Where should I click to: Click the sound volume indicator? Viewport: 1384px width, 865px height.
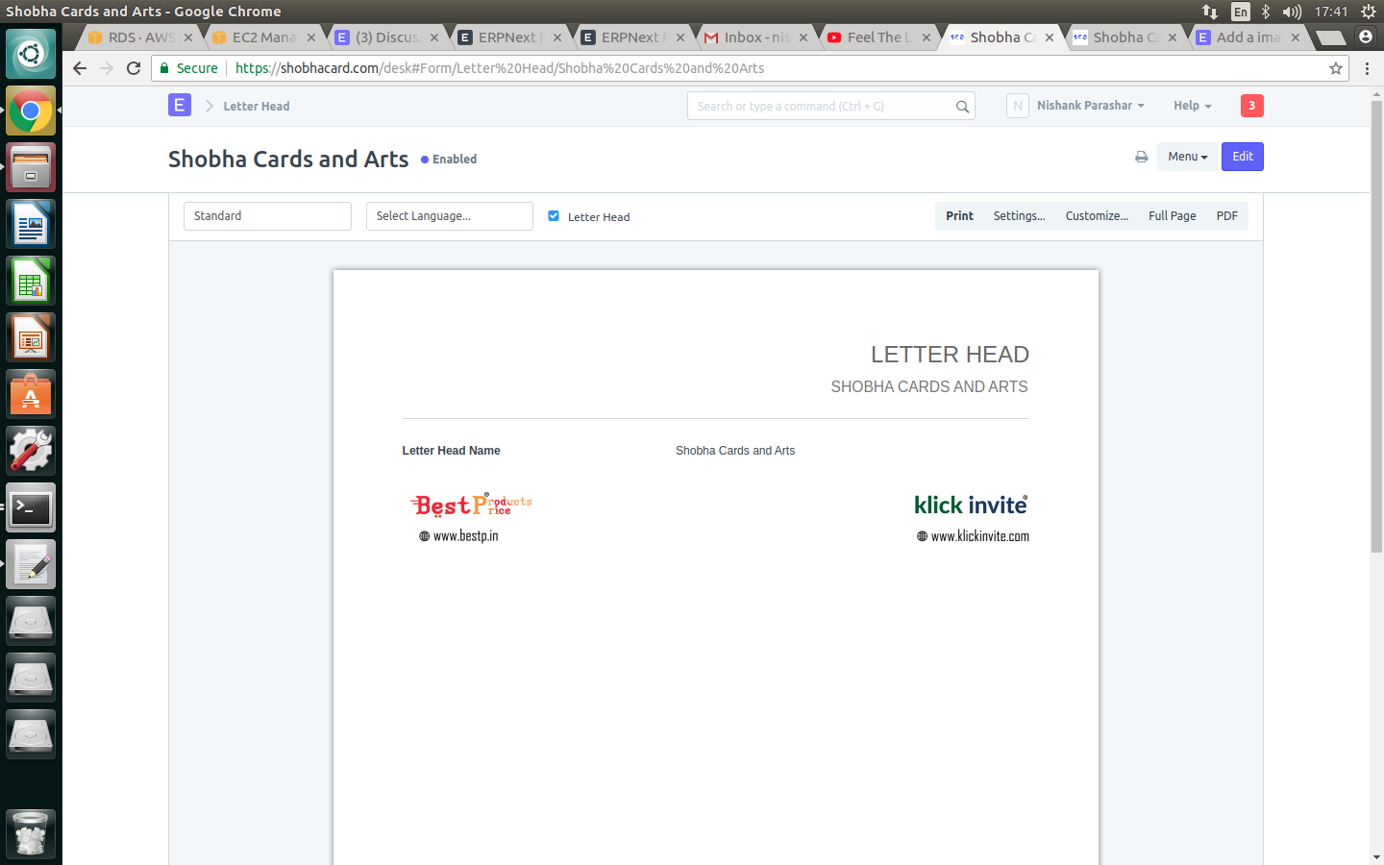(x=1292, y=12)
